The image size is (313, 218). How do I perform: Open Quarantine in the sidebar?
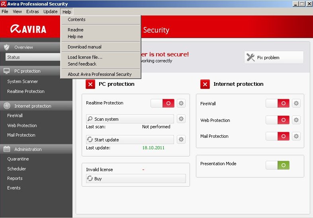tap(18, 159)
